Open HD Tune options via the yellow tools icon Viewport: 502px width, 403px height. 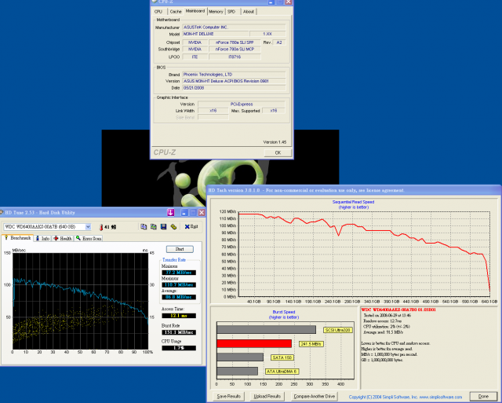click(x=173, y=227)
